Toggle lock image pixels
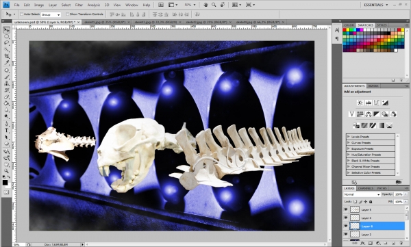The width and height of the screenshot is (411, 247). pos(360,202)
